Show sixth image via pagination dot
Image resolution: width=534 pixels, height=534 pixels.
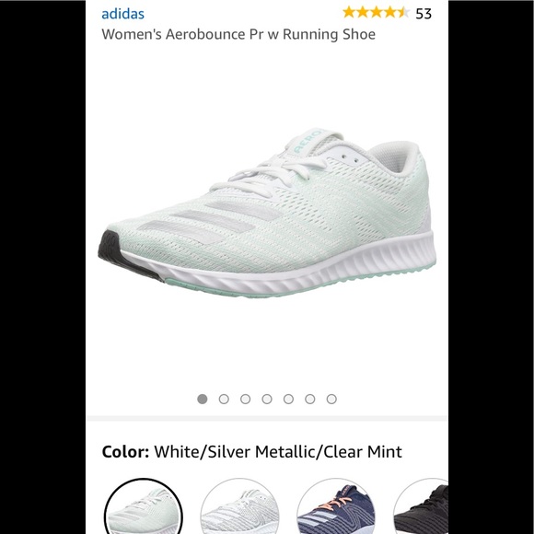point(310,399)
